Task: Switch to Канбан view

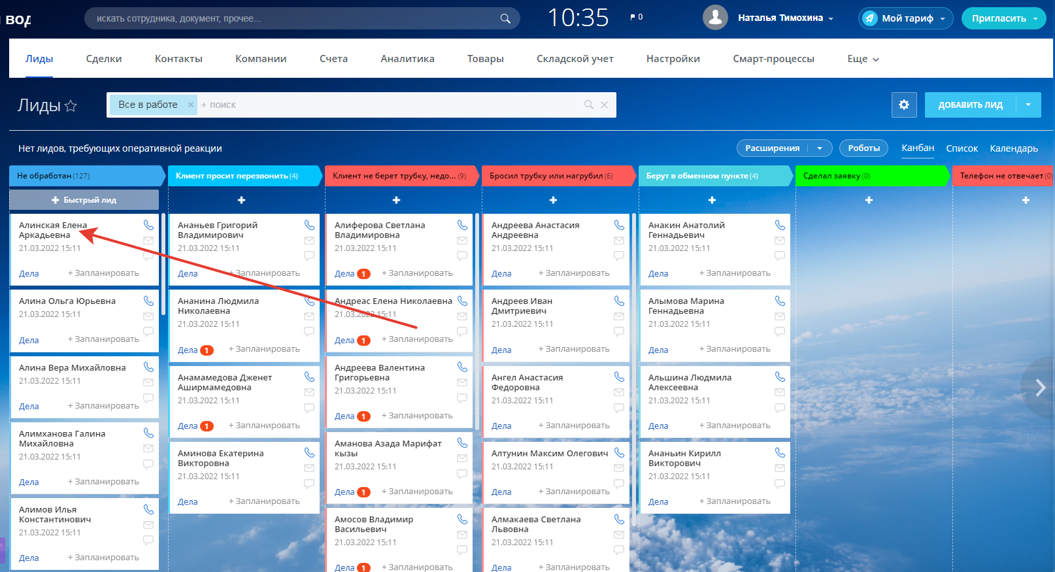Action: pyautogui.click(x=918, y=148)
